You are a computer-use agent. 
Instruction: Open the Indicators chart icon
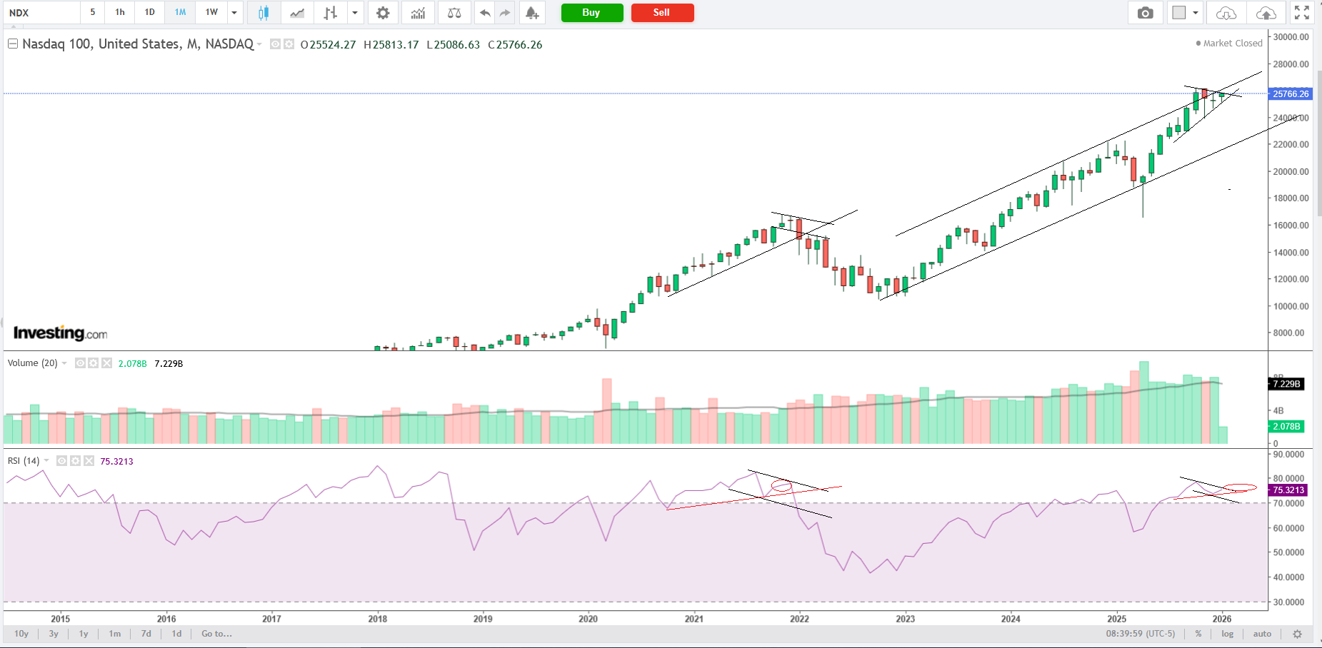[418, 13]
